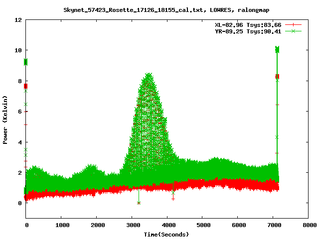Click the x-axis value 4000
This screenshot has height=239, width=319.
168,225
